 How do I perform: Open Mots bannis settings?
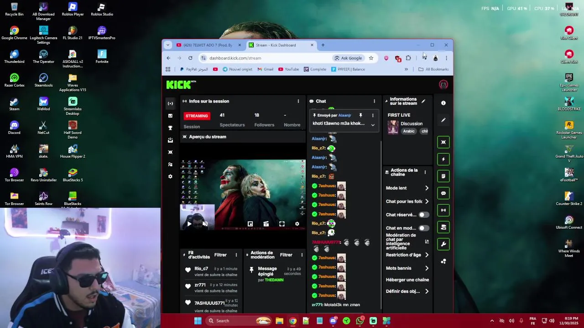pos(407,268)
